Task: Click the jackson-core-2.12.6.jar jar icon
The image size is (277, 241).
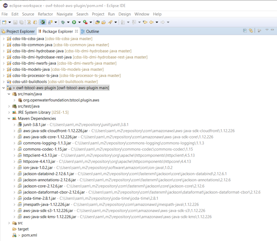Action: [20, 186]
